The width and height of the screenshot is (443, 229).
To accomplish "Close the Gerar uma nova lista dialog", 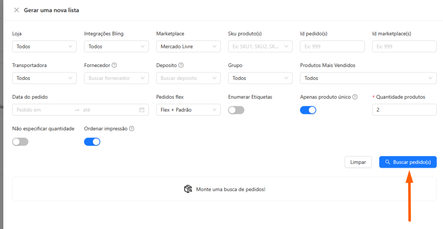I will (16, 10).
